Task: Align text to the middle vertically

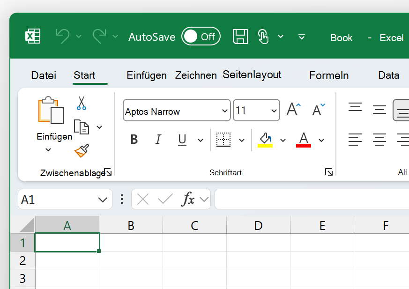Action: tap(379, 109)
